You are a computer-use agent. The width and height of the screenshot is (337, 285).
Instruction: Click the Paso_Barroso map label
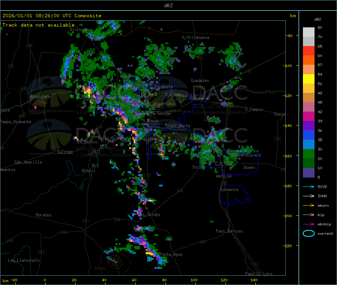pos(229,231)
